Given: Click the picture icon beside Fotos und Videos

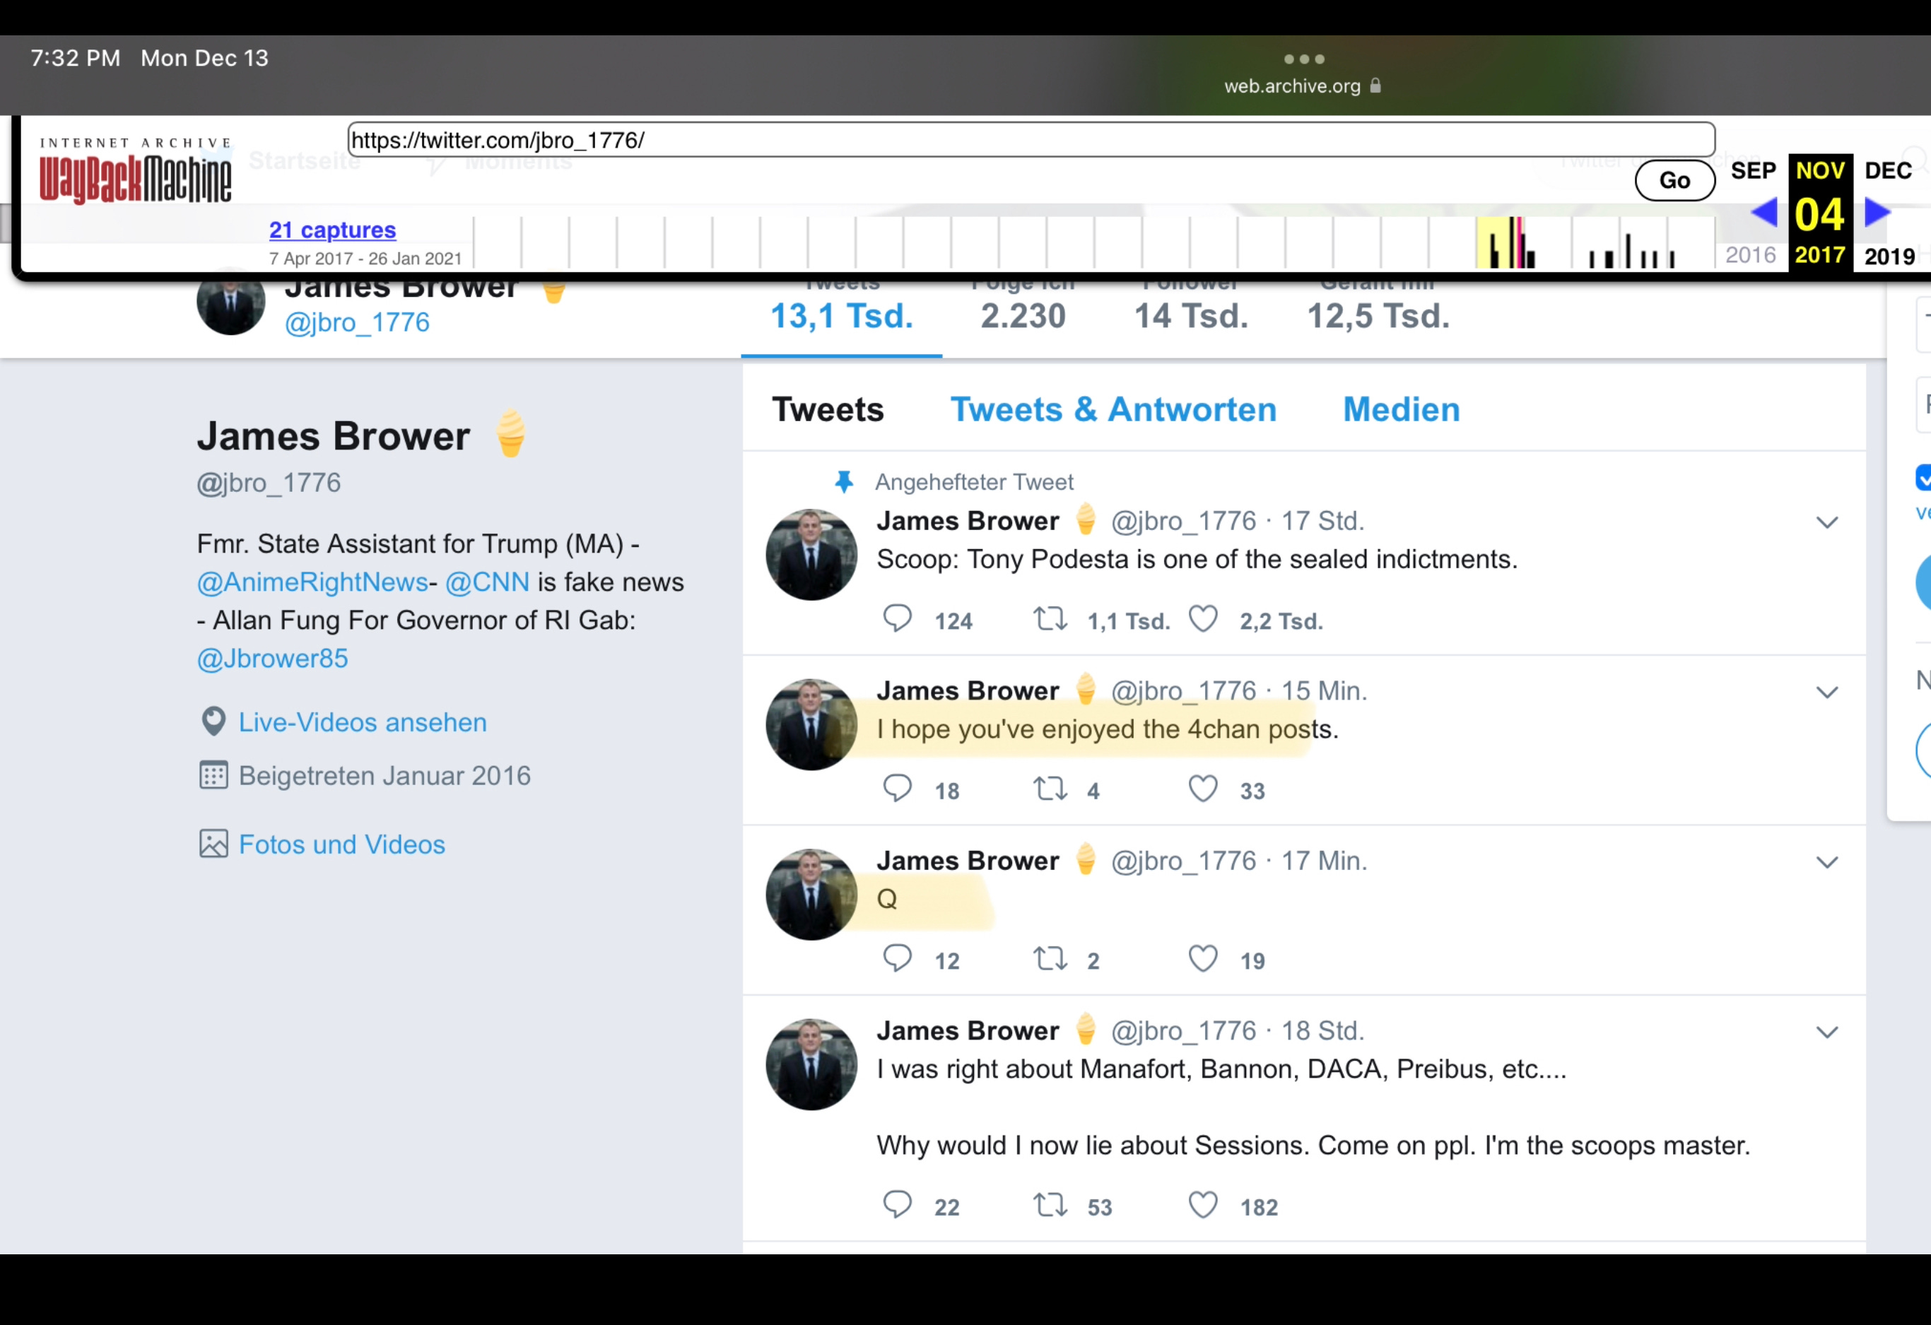Looking at the screenshot, I should 213,844.
